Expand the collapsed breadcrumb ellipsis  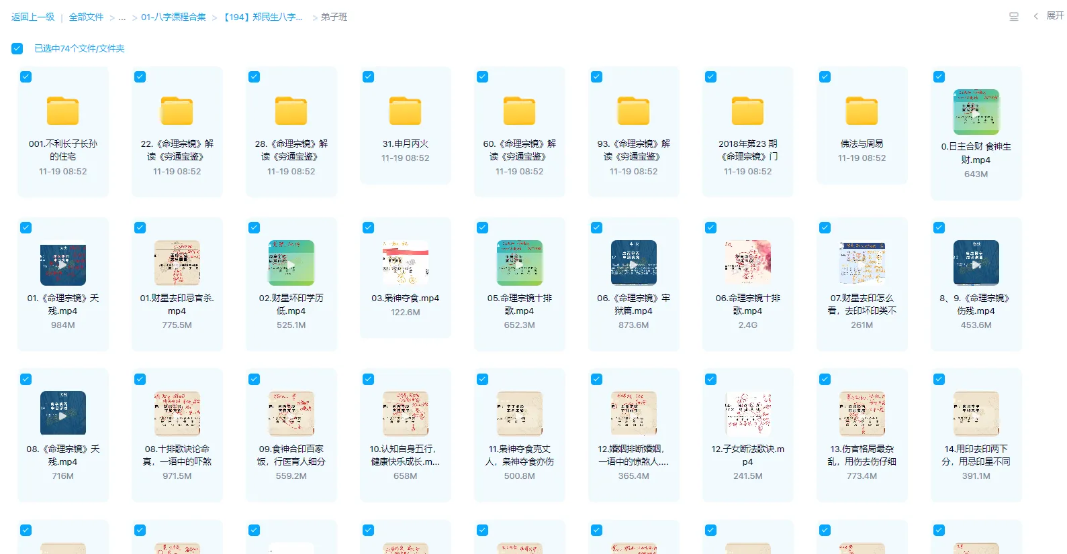(x=122, y=17)
